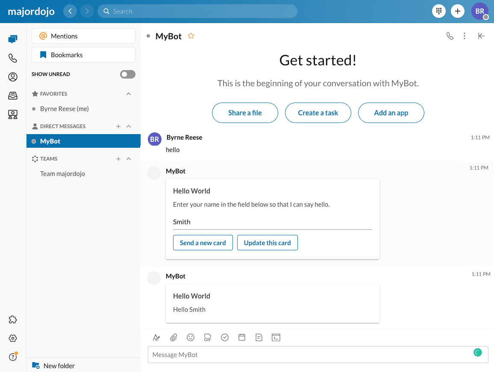
Task: Open more options menu in chat header
Action: pos(465,36)
